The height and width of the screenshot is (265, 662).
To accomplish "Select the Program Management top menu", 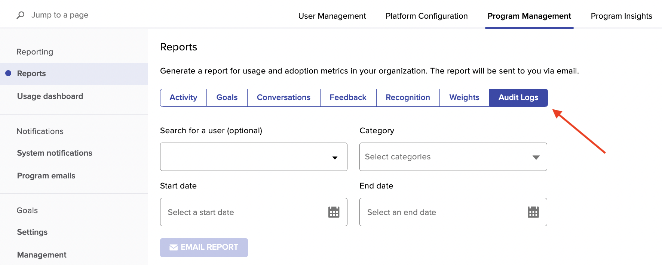I will pos(529,16).
